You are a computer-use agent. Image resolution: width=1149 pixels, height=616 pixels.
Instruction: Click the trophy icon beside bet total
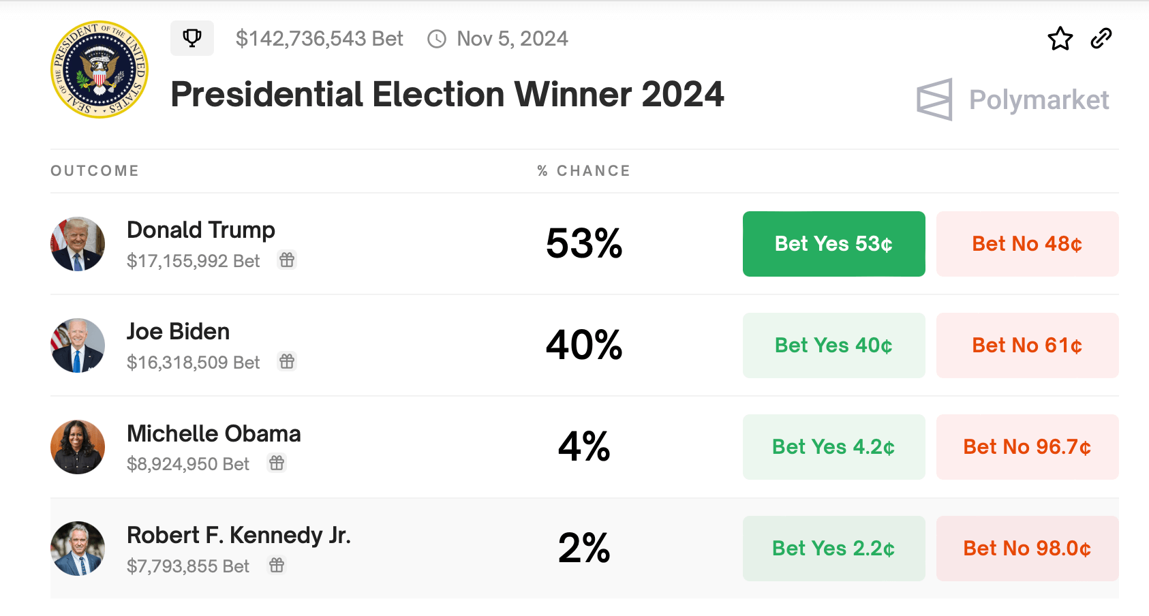pos(192,38)
